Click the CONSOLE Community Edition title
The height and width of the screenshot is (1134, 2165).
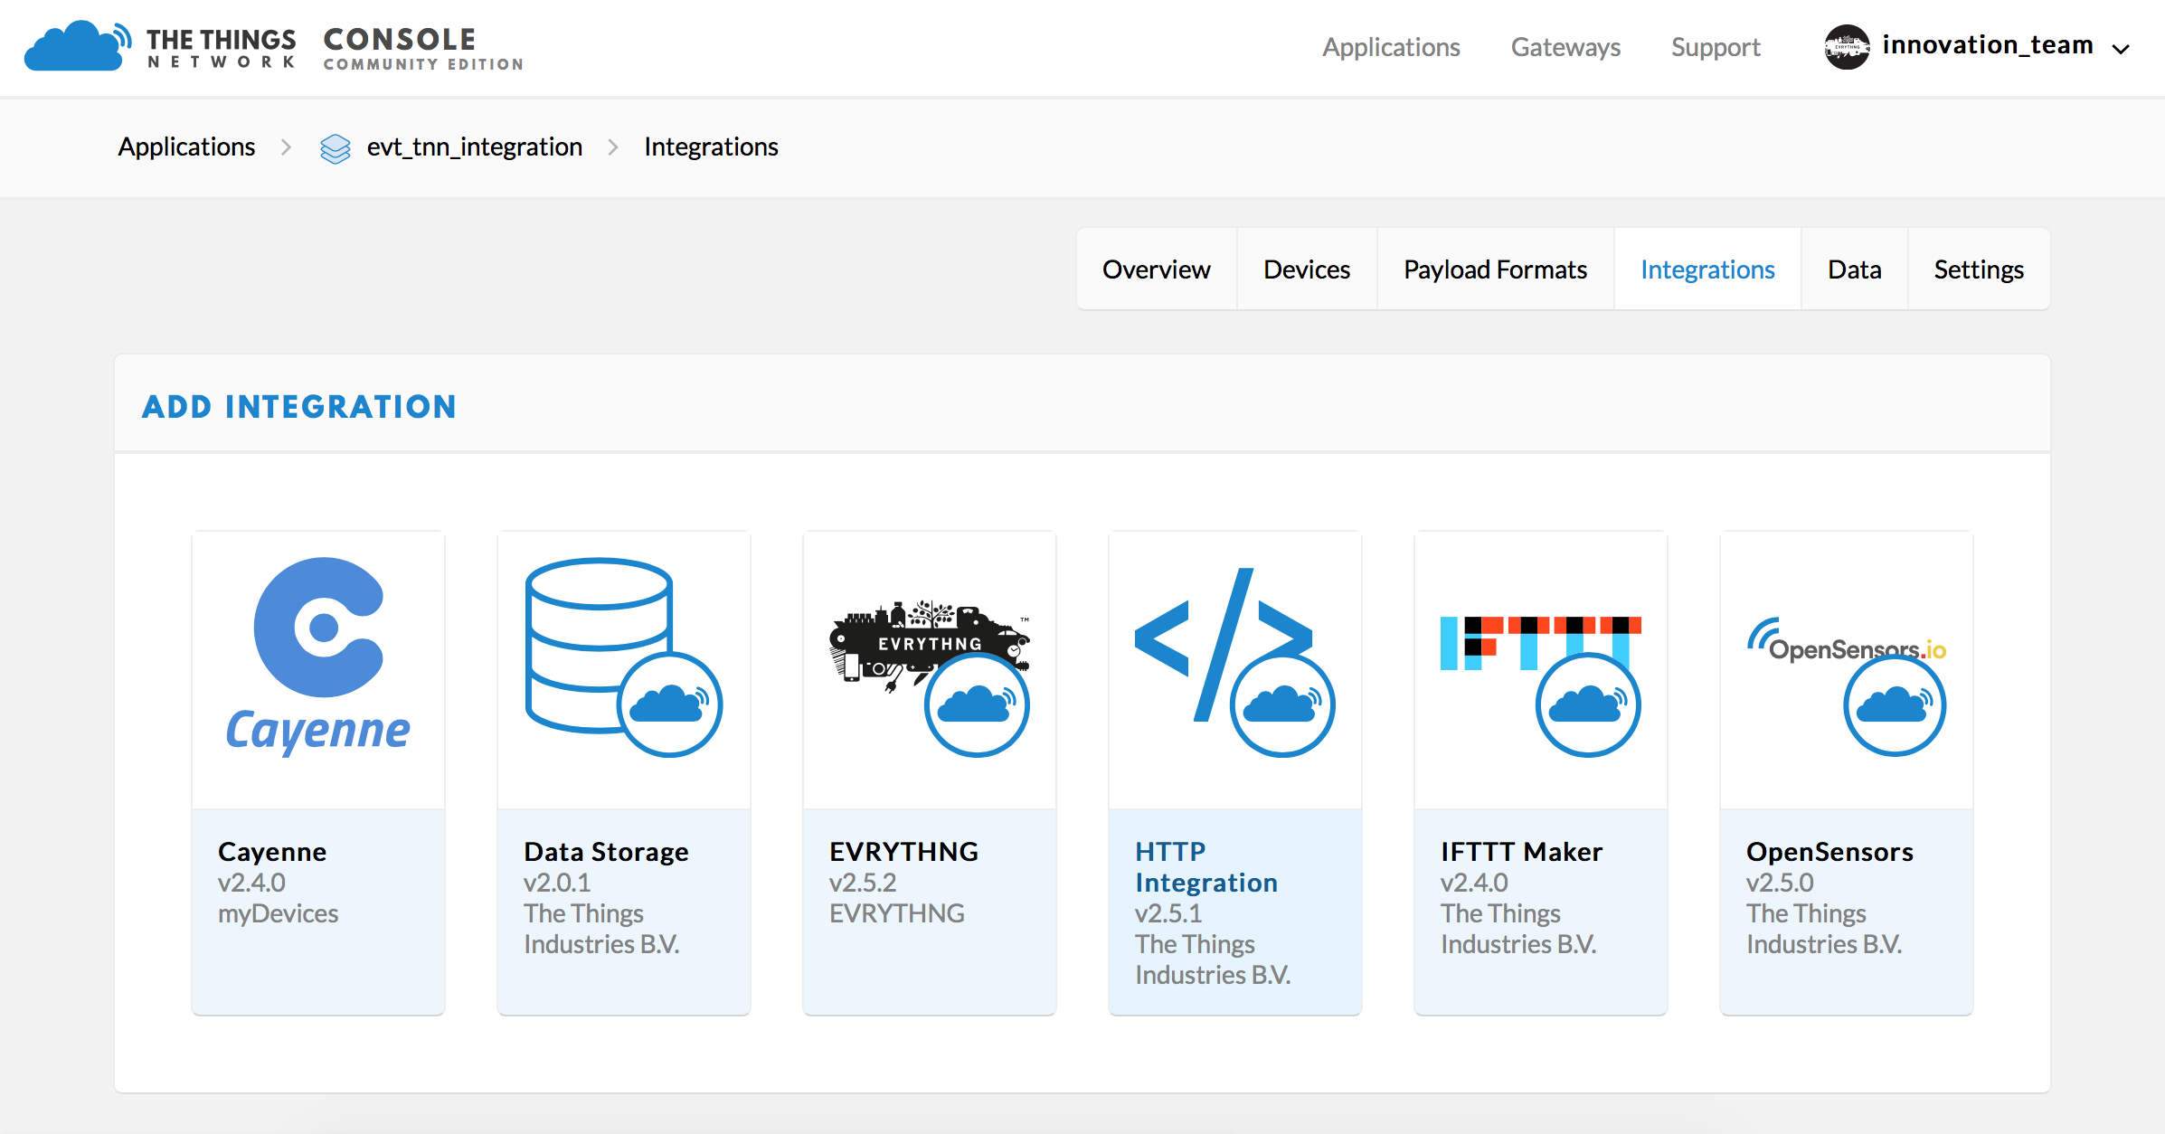click(423, 48)
